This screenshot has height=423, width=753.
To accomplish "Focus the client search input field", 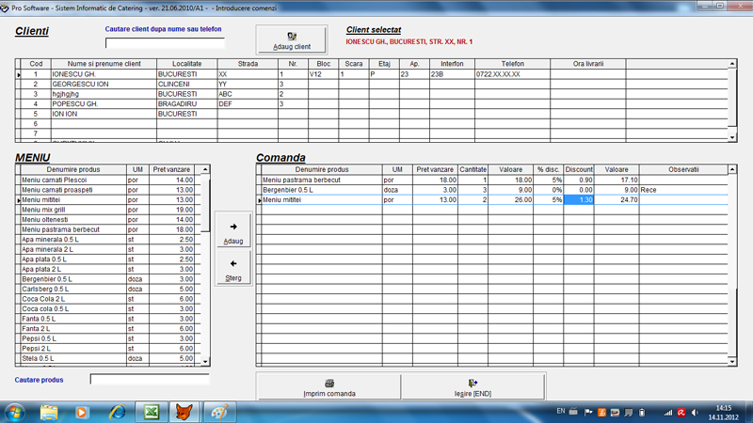I will tap(165, 43).
